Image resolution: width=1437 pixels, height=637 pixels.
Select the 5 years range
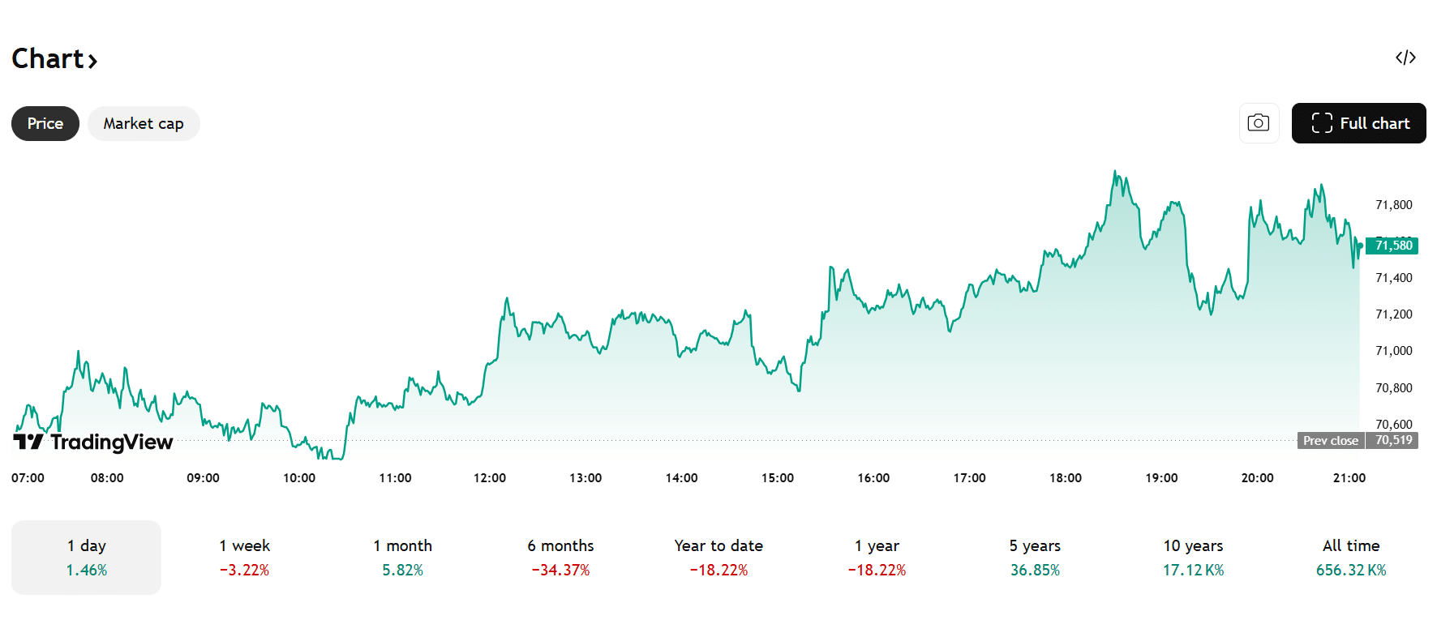[x=1035, y=558]
